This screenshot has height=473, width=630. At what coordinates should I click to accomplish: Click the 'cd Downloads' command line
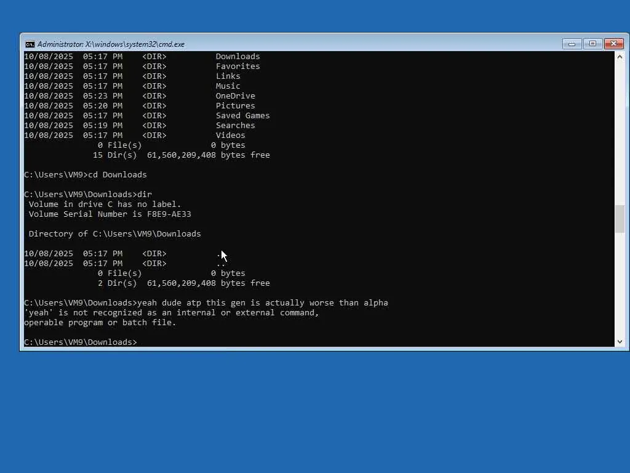click(x=85, y=174)
